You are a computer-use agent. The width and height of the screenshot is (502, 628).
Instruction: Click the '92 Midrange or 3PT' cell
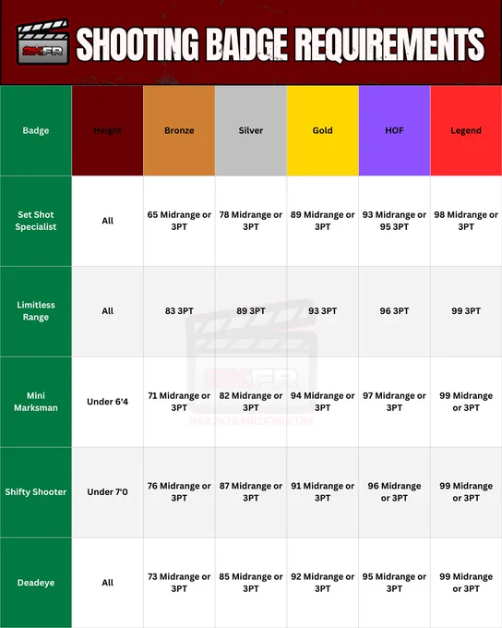[x=322, y=583]
